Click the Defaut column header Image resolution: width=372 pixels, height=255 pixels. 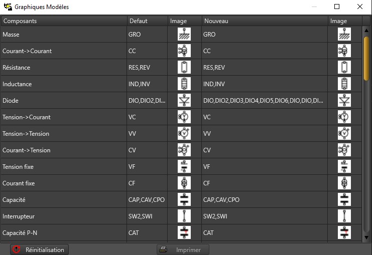pos(147,21)
